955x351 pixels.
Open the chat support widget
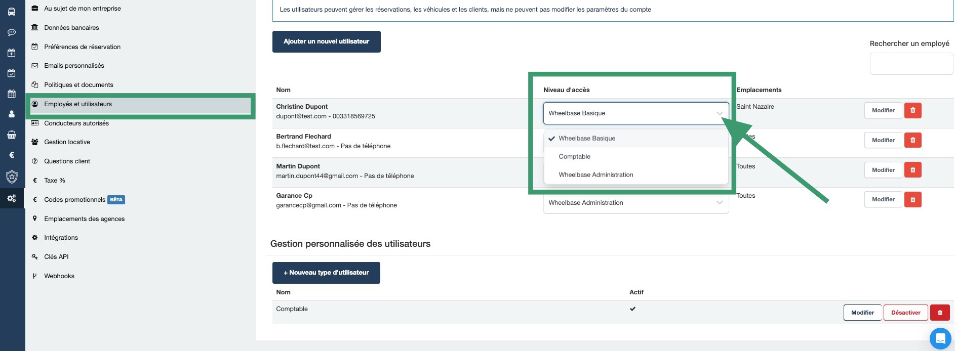click(940, 338)
